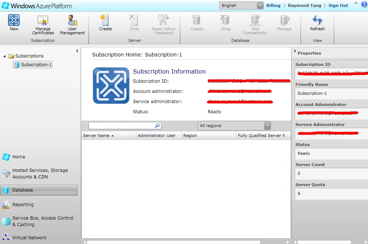Click the search magnifier icon
The image size is (368, 244).
pos(157,126)
